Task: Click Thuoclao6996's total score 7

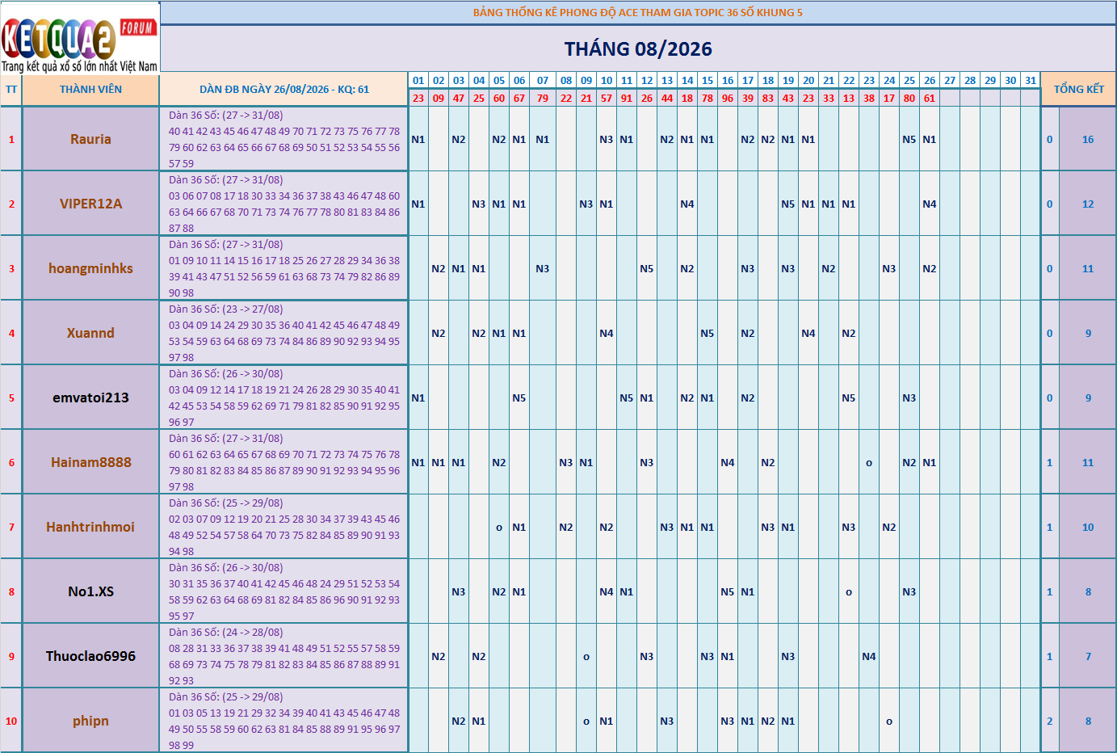Action: pyautogui.click(x=1088, y=657)
